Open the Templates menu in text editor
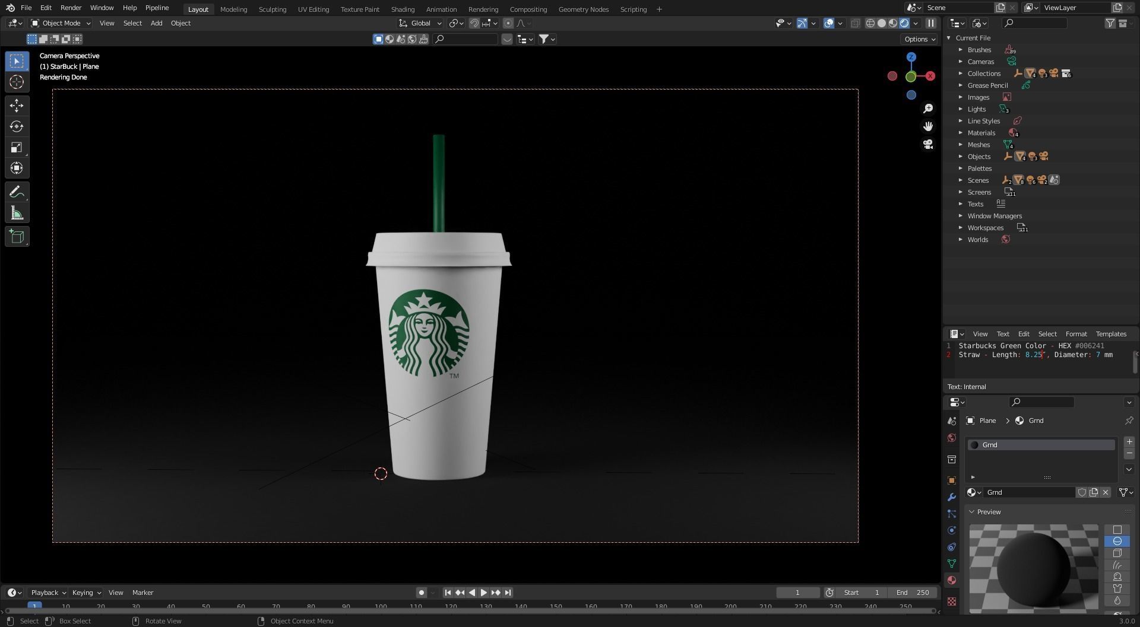1140x627 pixels. [x=1111, y=334]
